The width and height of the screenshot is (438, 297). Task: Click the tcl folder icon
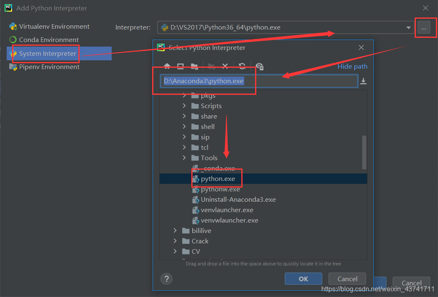click(195, 147)
